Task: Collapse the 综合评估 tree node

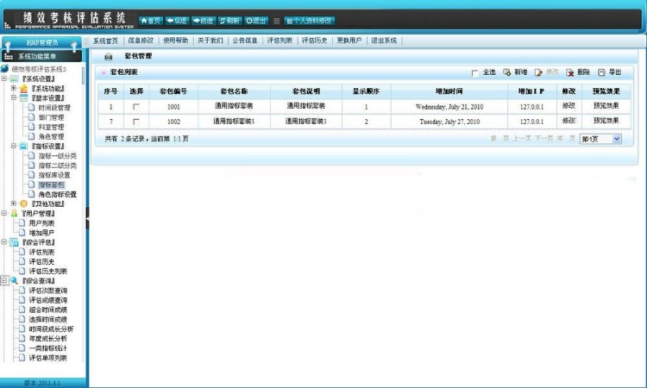Action: tap(4, 242)
